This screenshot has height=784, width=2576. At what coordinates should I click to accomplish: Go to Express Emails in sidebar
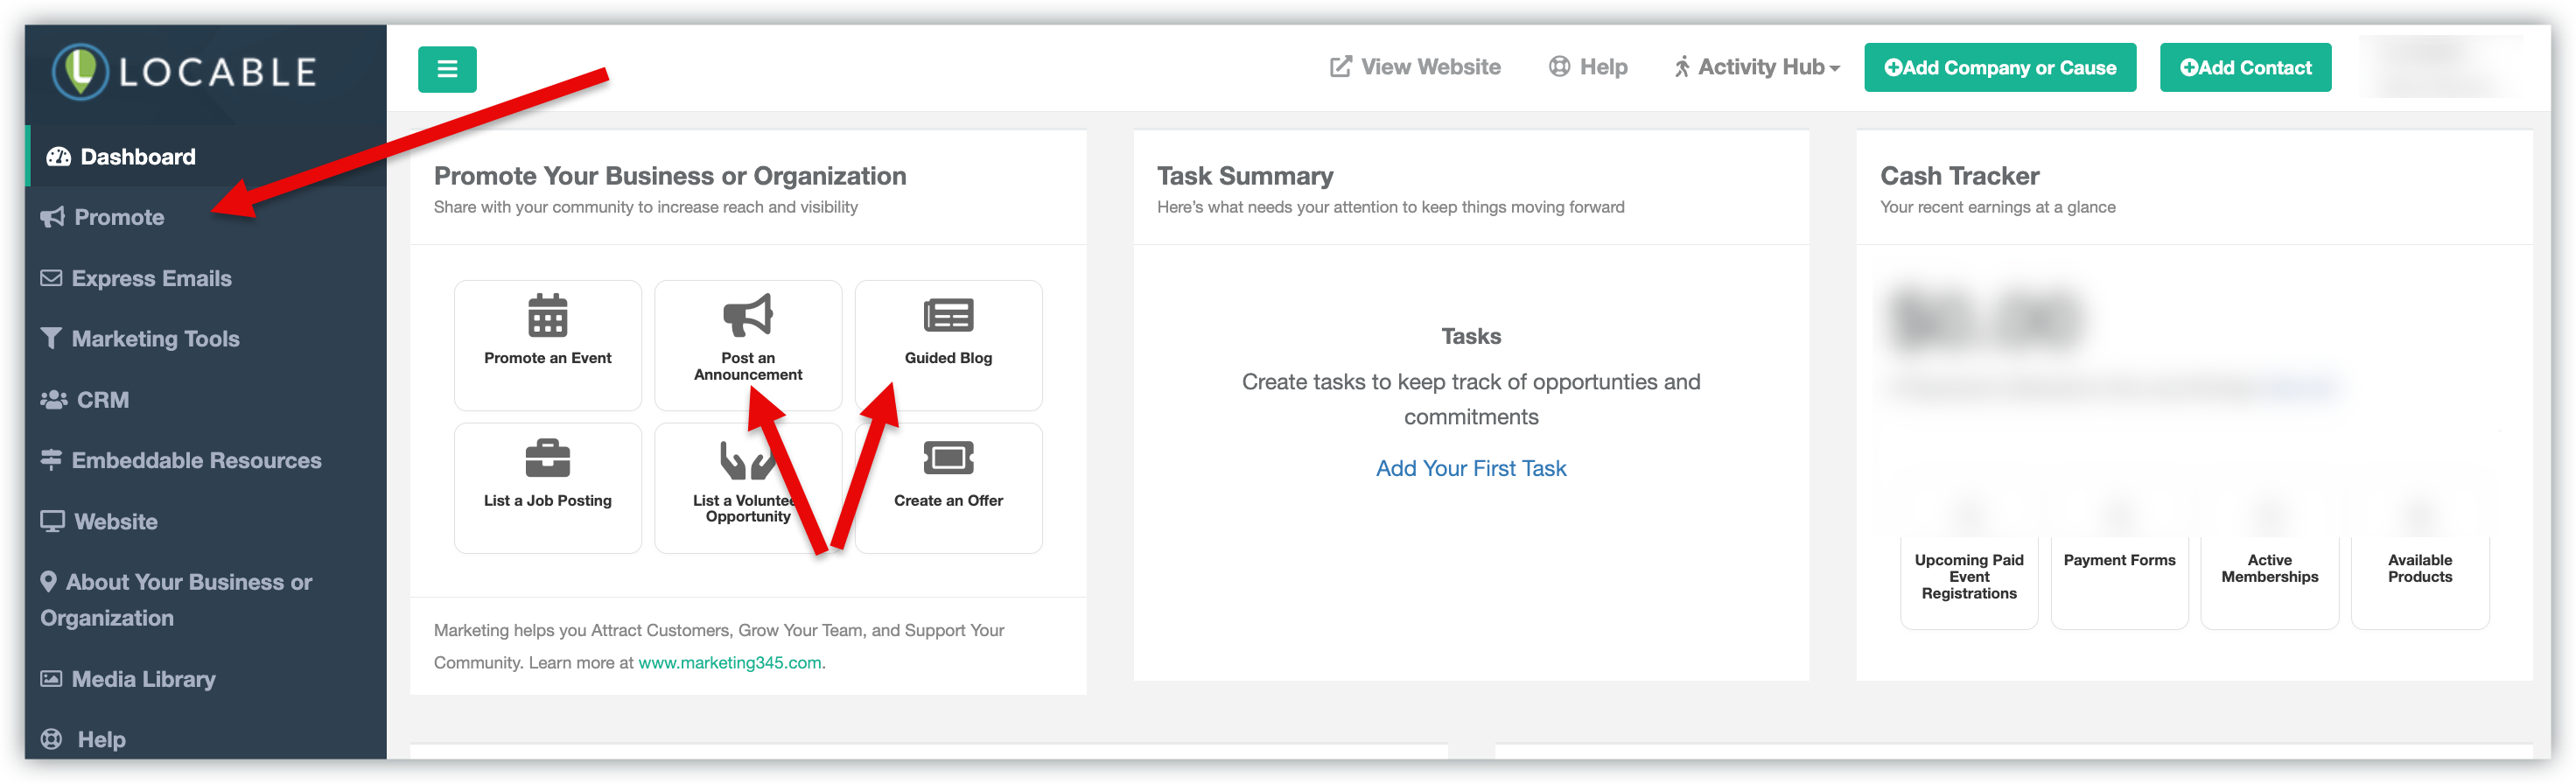tap(150, 278)
